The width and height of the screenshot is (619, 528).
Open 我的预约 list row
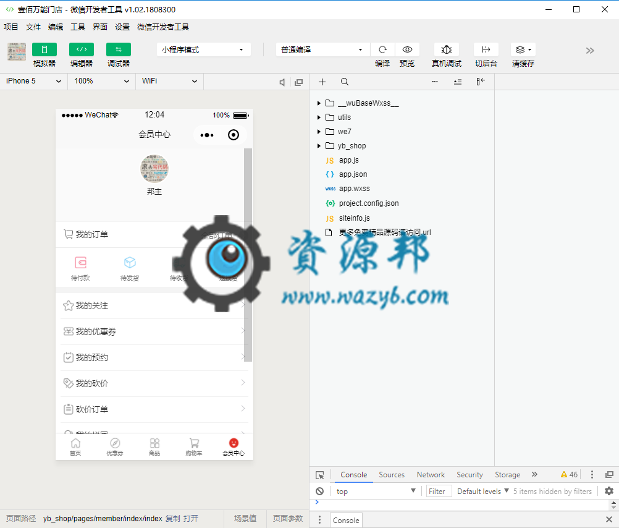coord(154,357)
